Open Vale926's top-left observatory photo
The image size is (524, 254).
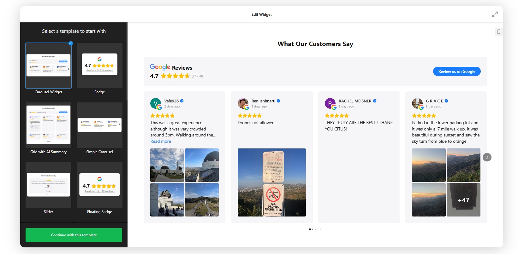click(x=167, y=165)
